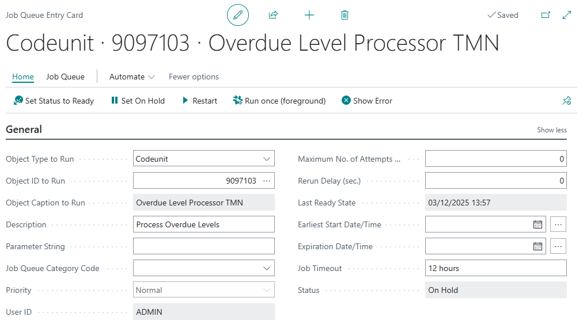Image resolution: width=583 pixels, height=328 pixels.
Task: Click the Show Error action
Action: [x=367, y=101]
